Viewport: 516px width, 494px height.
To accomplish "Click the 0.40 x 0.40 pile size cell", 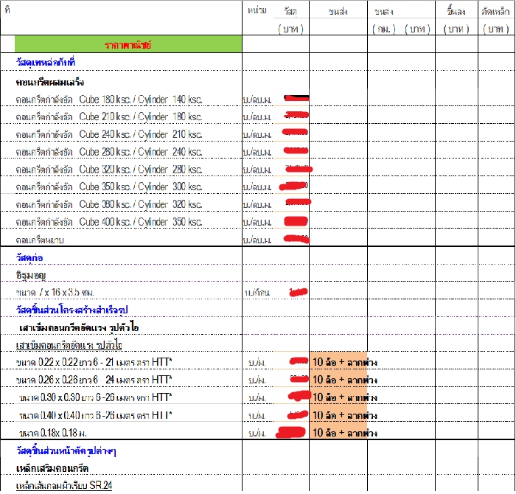I will [x=96, y=415].
